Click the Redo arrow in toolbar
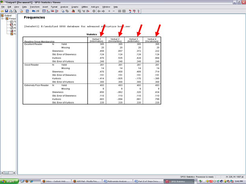Screen dimensions: 246x184 coord(38,11)
